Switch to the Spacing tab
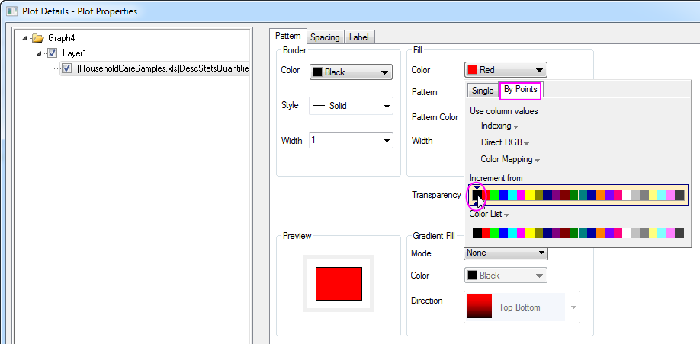Screen dimensions: 700x344 pos(325,37)
